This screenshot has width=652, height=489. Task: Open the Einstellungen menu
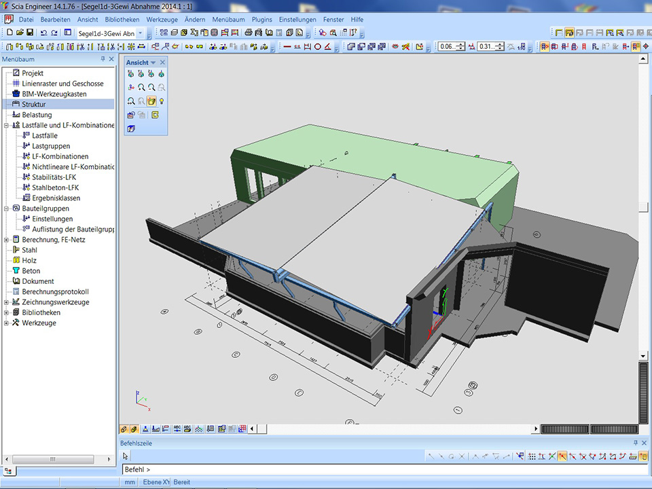(x=297, y=20)
